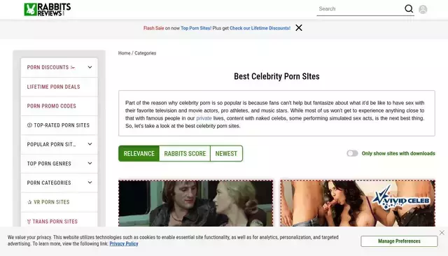448x256 pixels.
Task: Open Top-Rated Porn Sites sidebar item
Action: click(59, 125)
